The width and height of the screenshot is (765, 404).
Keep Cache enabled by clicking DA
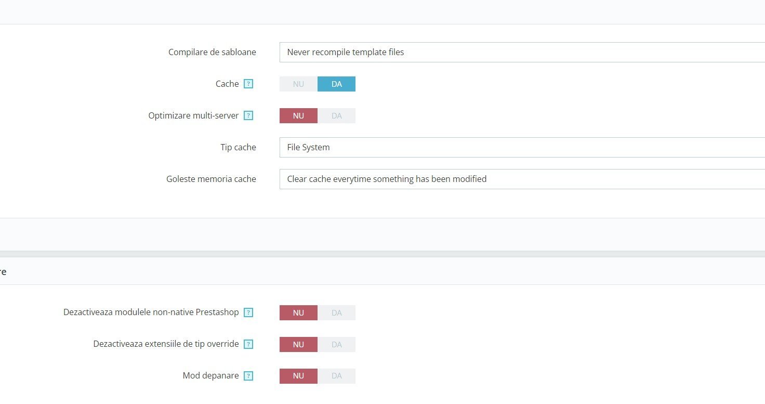pyautogui.click(x=336, y=84)
